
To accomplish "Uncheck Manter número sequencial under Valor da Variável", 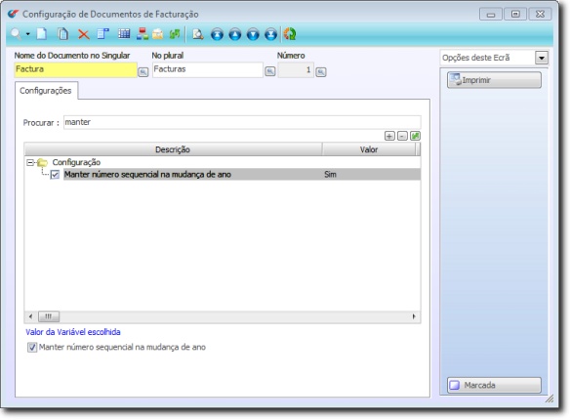I will [32, 348].
